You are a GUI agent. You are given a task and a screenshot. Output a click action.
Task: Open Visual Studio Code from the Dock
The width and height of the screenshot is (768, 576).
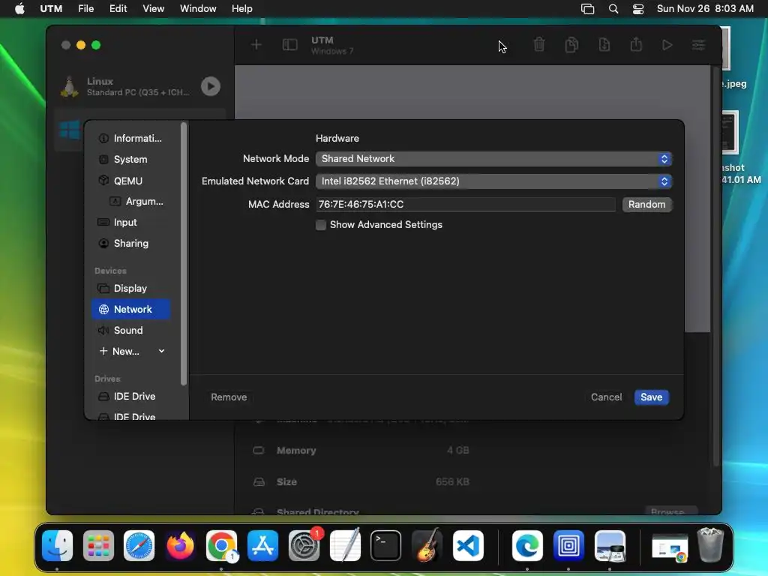pos(468,545)
